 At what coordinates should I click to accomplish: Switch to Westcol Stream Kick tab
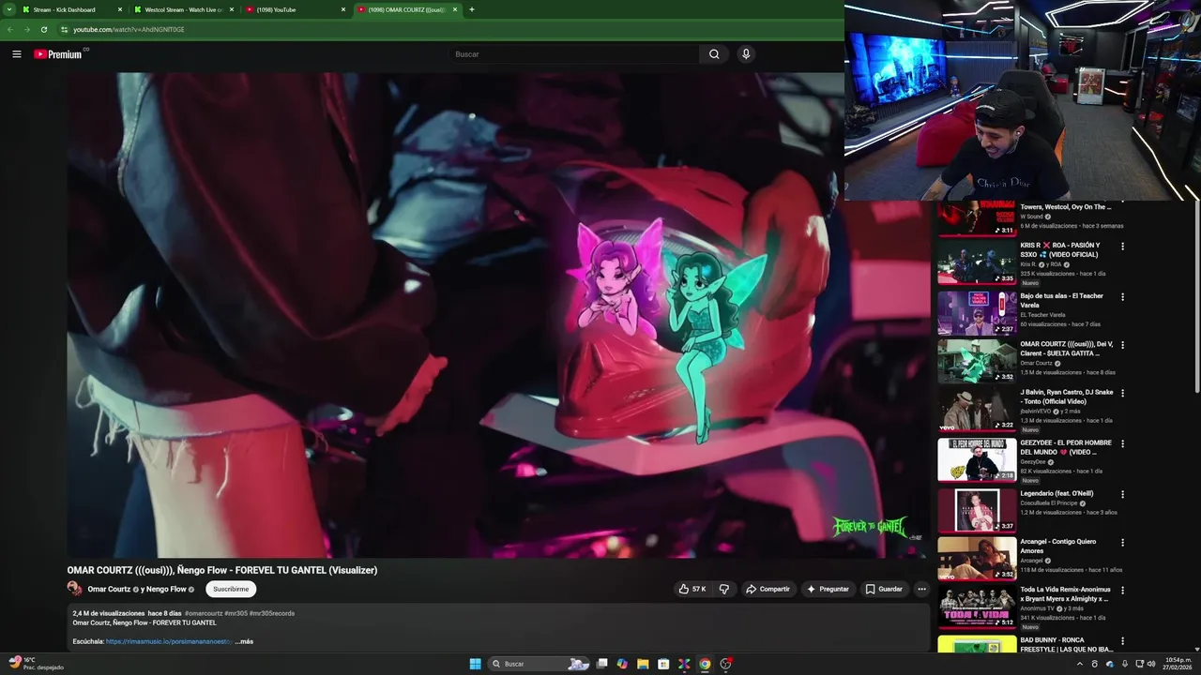[x=182, y=9]
